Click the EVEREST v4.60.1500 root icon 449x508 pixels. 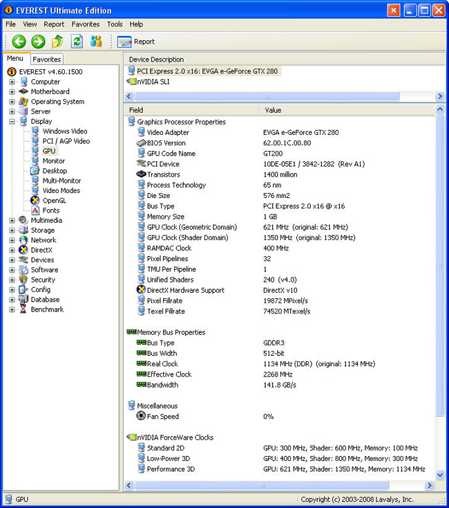pos(12,71)
